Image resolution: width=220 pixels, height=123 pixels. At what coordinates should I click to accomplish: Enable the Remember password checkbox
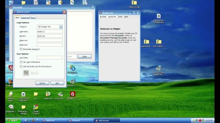(21, 49)
